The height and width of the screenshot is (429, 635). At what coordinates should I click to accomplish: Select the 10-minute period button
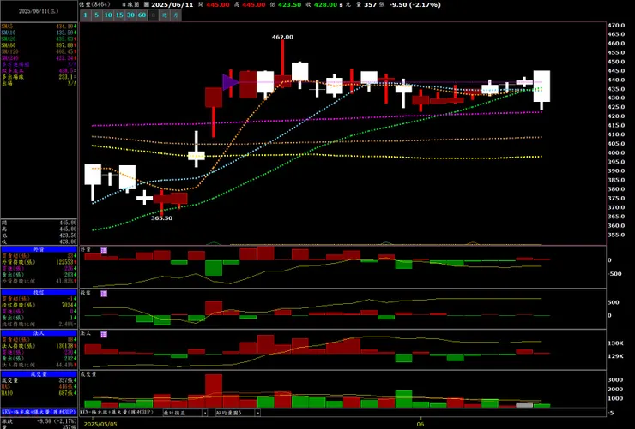(108, 15)
